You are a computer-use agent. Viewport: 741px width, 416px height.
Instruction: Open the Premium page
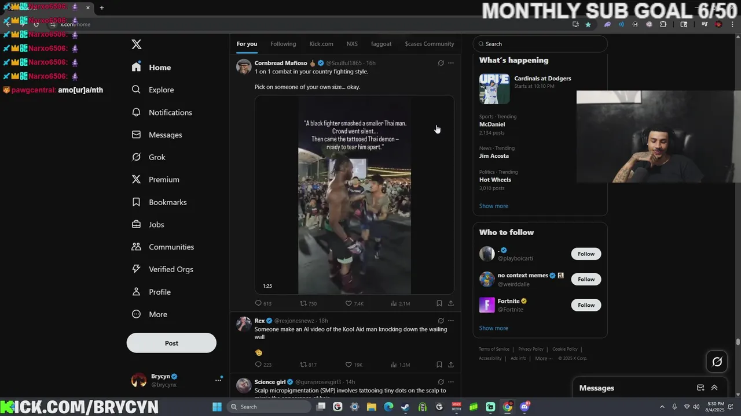pyautogui.click(x=155, y=180)
